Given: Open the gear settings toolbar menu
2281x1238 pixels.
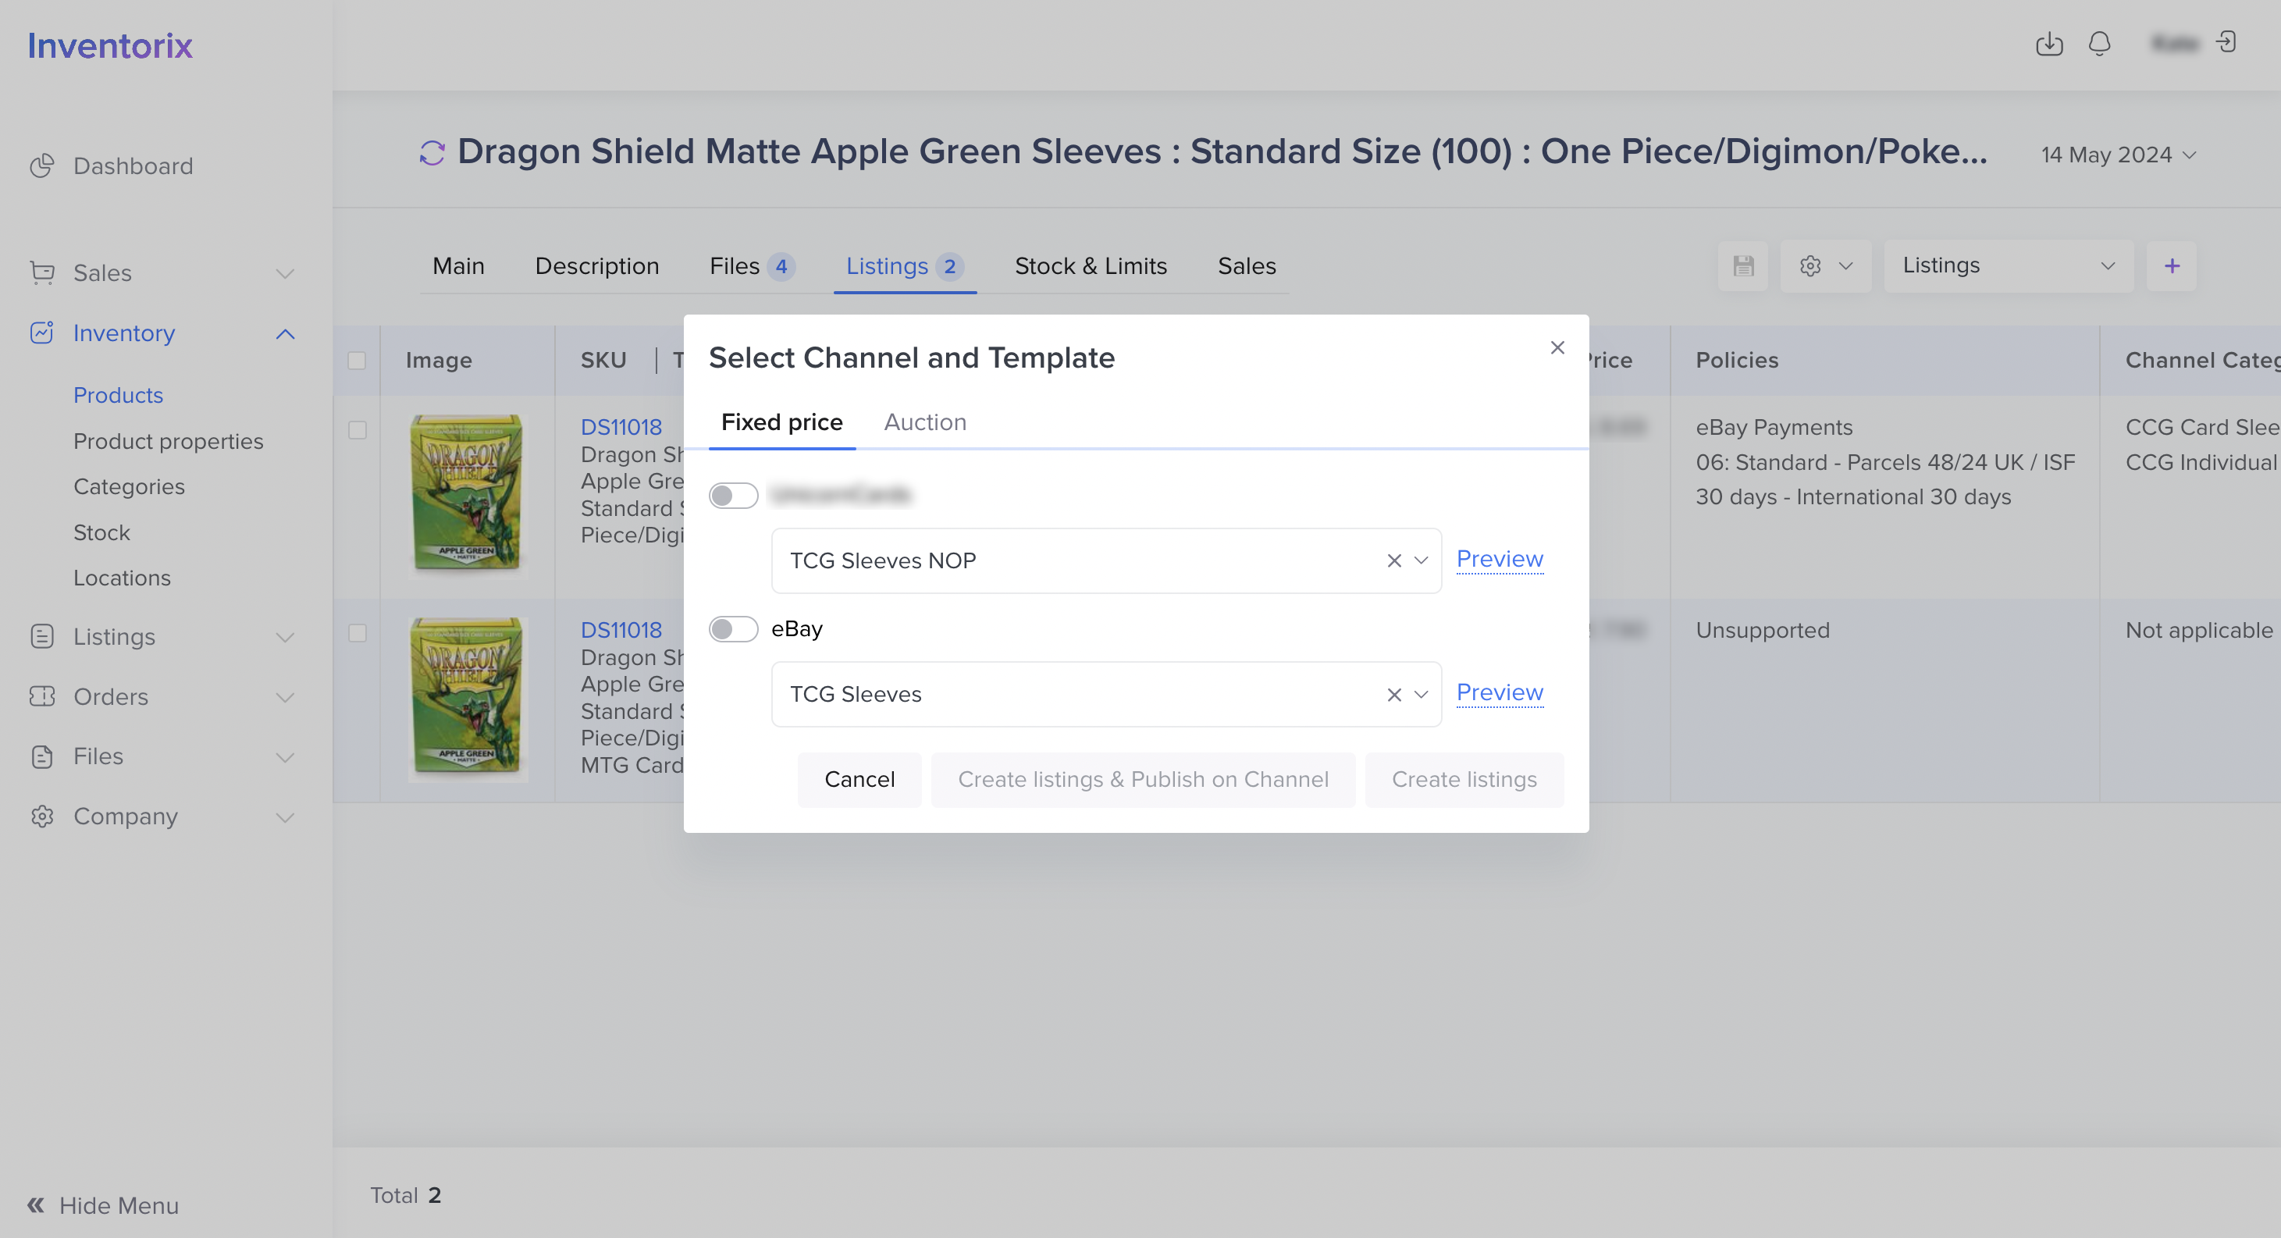Looking at the screenshot, I should click(x=1825, y=265).
